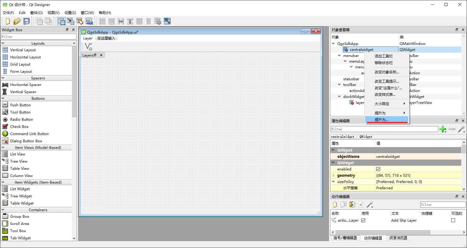Select the Edit Widgets mode tool
The height and width of the screenshot is (248, 467).
(61, 21)
